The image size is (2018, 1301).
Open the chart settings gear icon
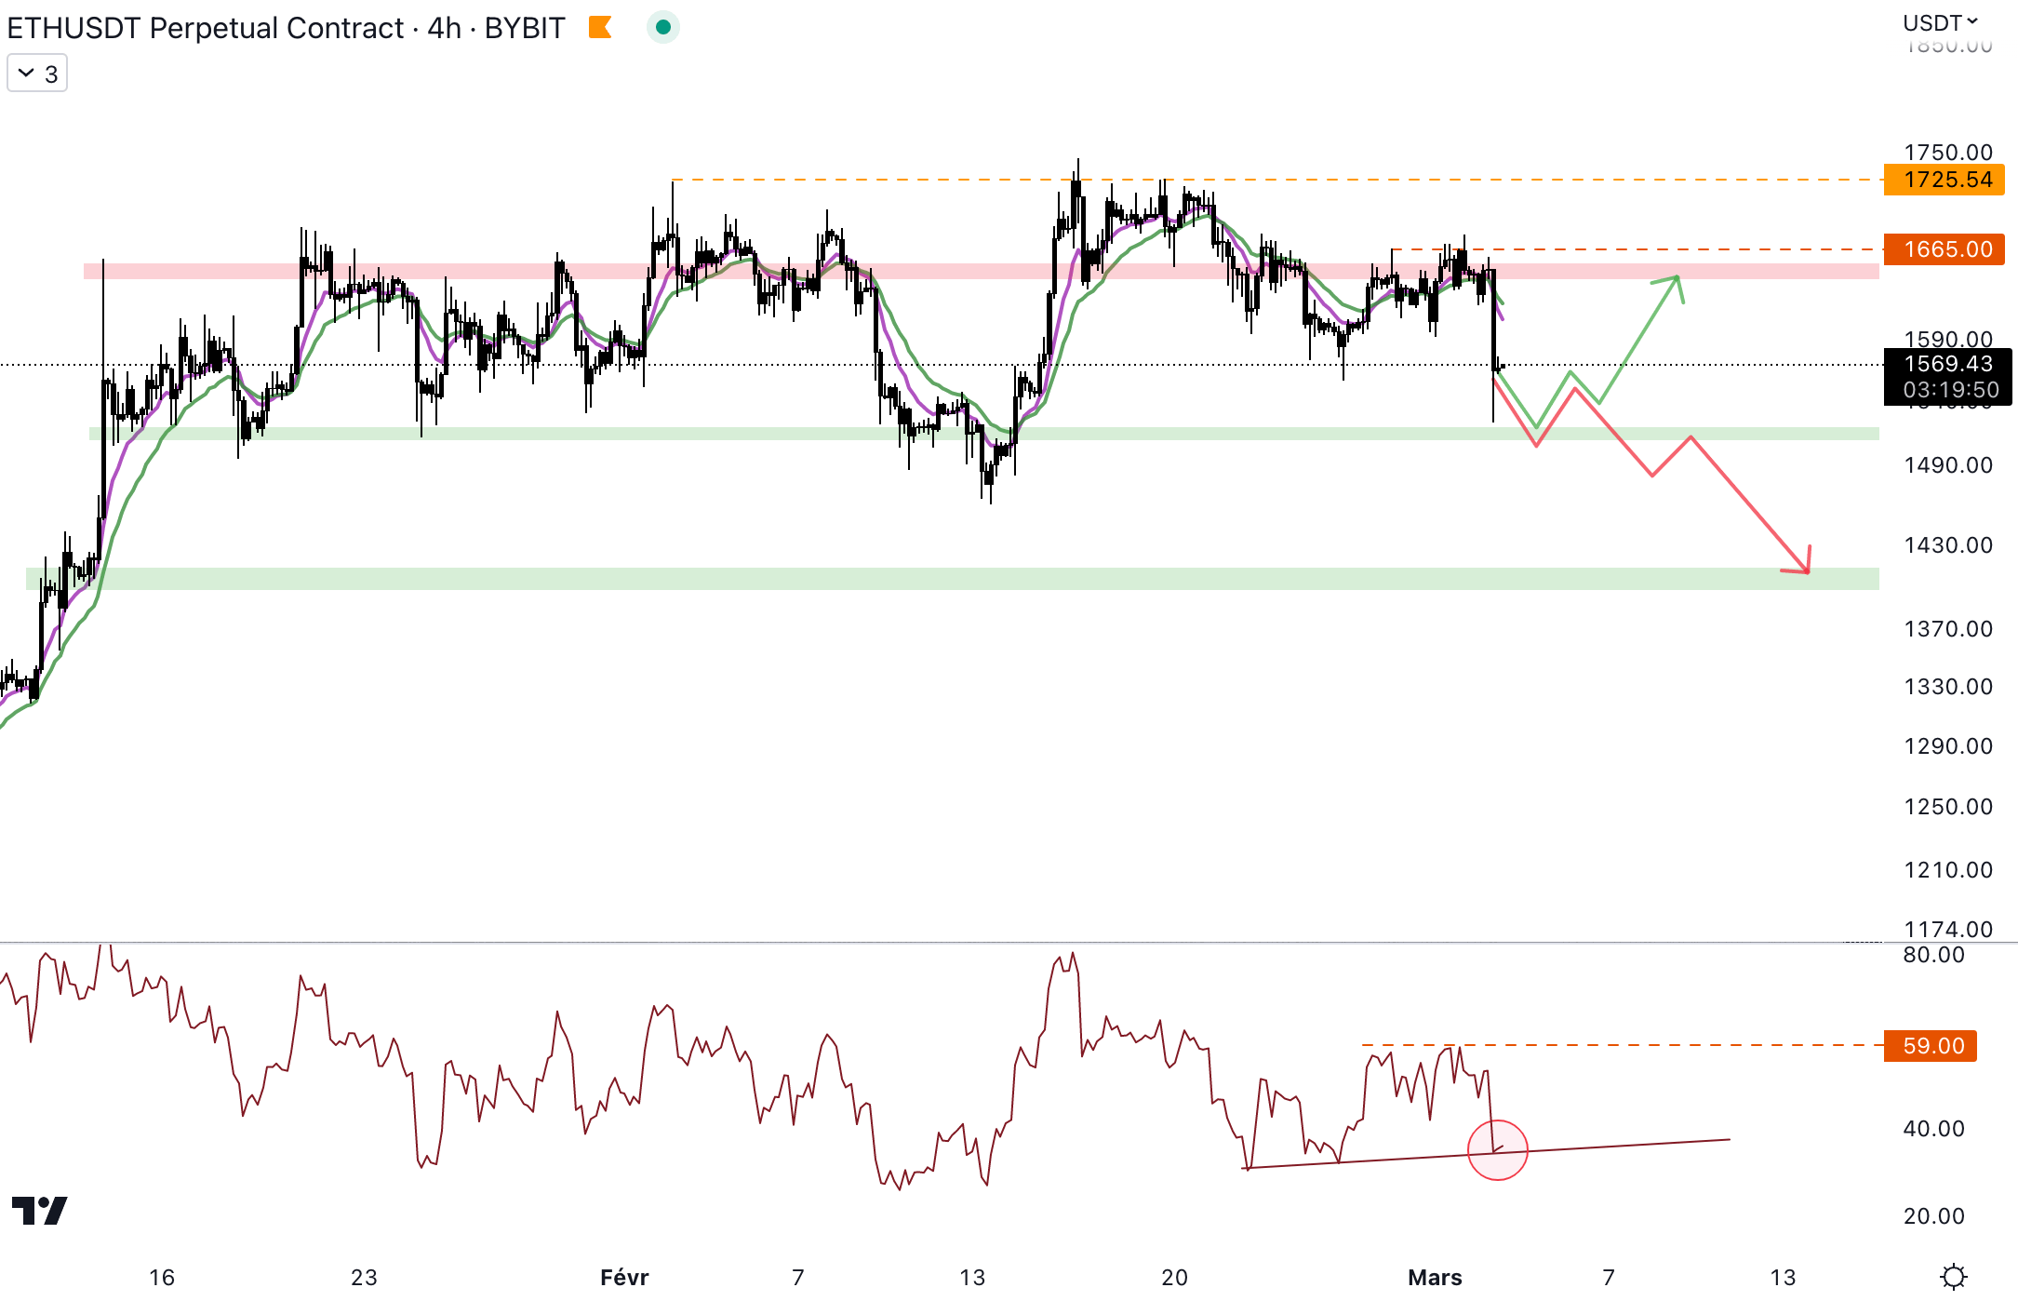1953,1276
